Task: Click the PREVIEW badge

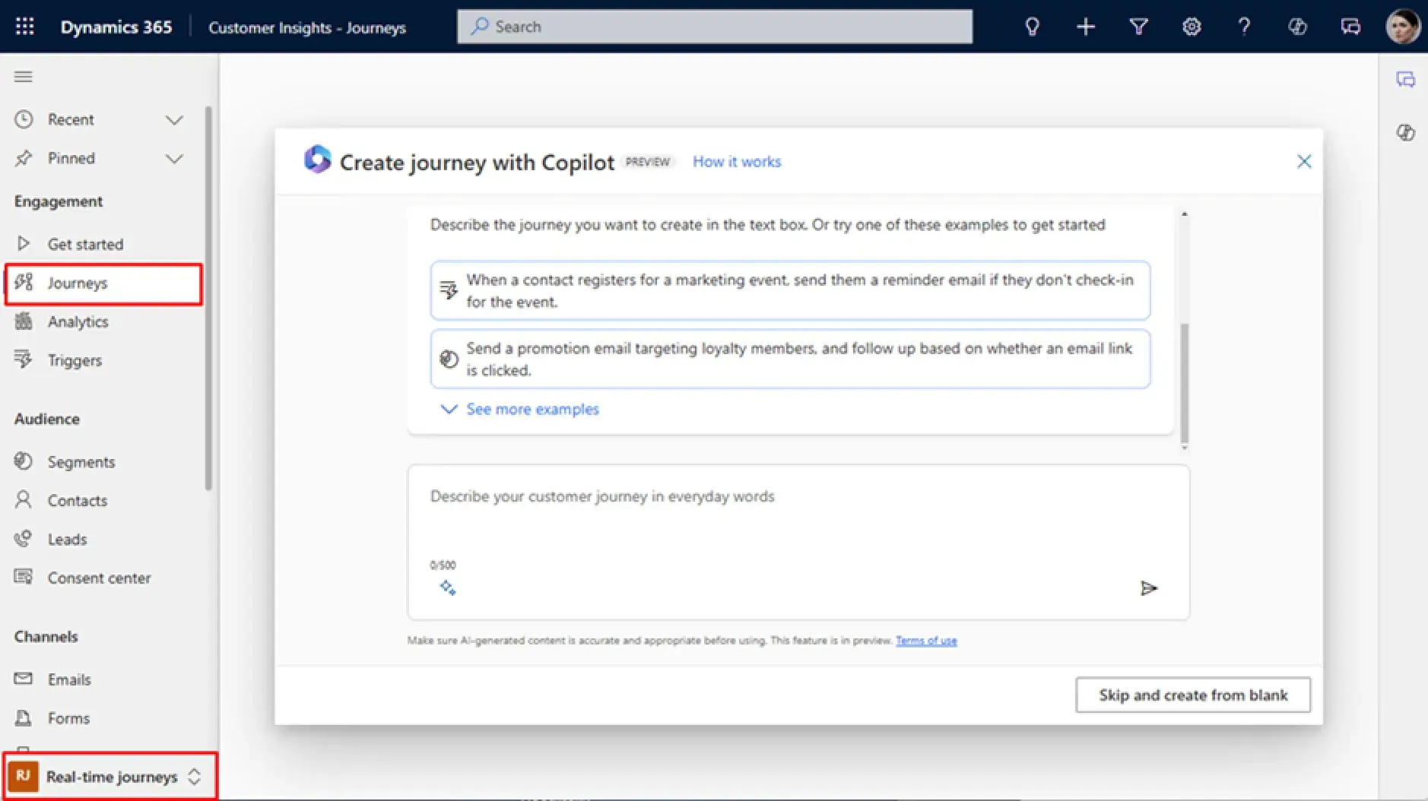Action: click(x=648, y=162)
